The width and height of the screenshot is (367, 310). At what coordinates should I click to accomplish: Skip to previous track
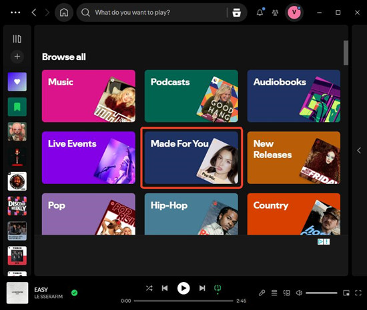pos(165,288)
